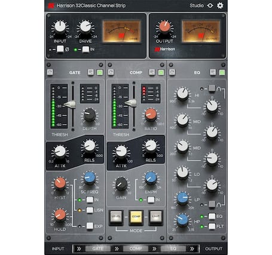Click the blue SC FREQ knob
This screenshot has width=272, height=255.
pos(90,178)
